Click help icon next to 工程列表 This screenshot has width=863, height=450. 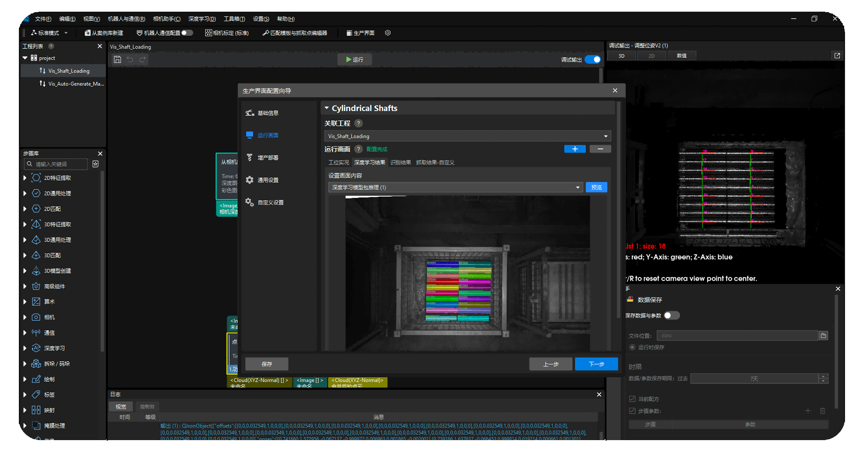(x=51, y=46)
